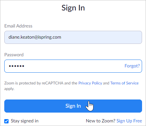
Task: Click the blue Sign In button
Action: [x=73, y=106]
